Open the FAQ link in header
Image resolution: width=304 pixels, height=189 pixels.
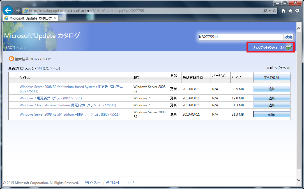[x=9, y=47]
